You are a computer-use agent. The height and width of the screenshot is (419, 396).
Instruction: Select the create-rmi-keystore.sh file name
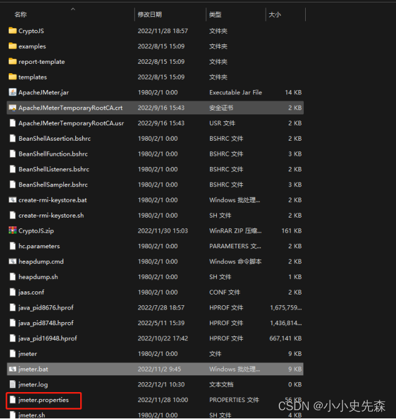point(51,215)
